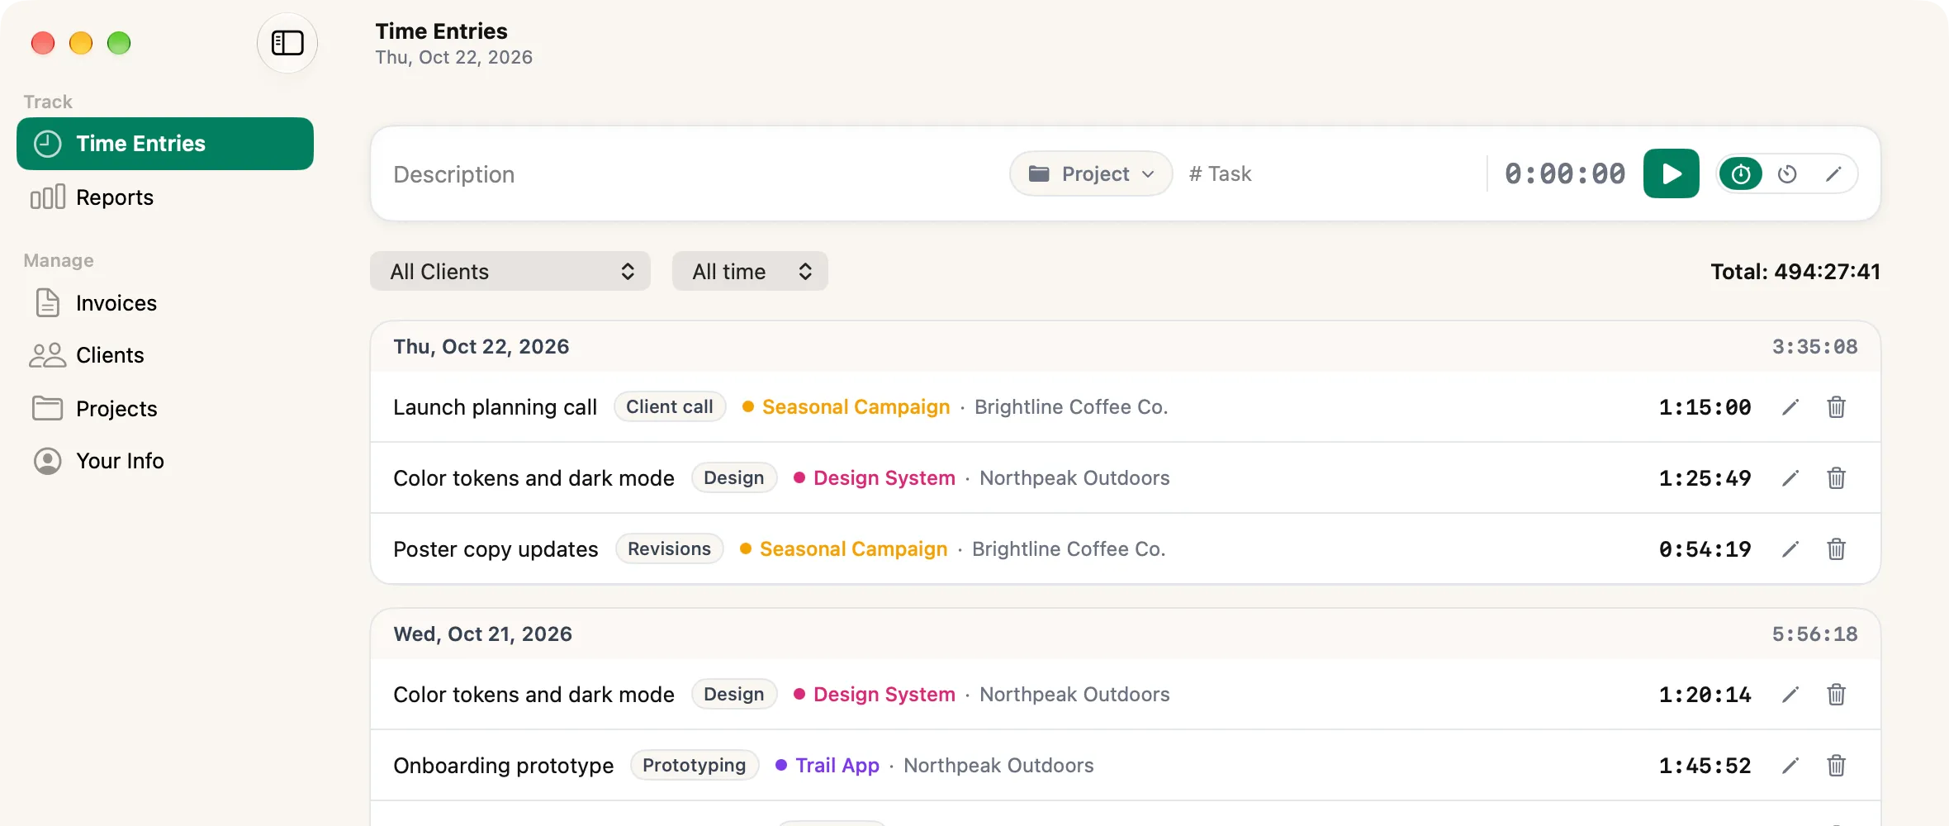Start the timer with play button
1949x826 pixels.
1671,173
